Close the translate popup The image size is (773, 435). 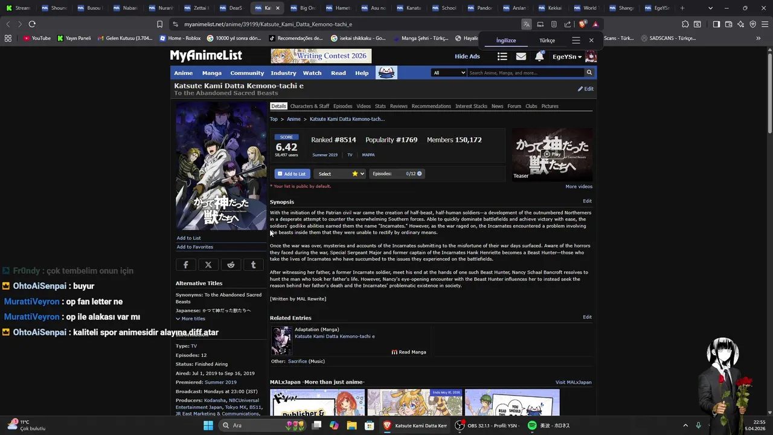click(591, 40)
